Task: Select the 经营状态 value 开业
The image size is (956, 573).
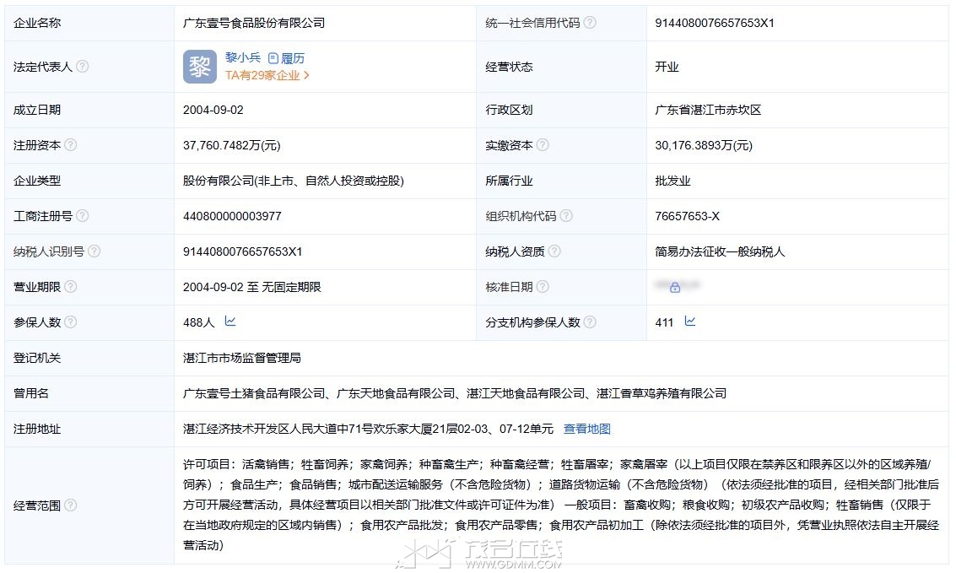Action: click(x=667, y=67)
